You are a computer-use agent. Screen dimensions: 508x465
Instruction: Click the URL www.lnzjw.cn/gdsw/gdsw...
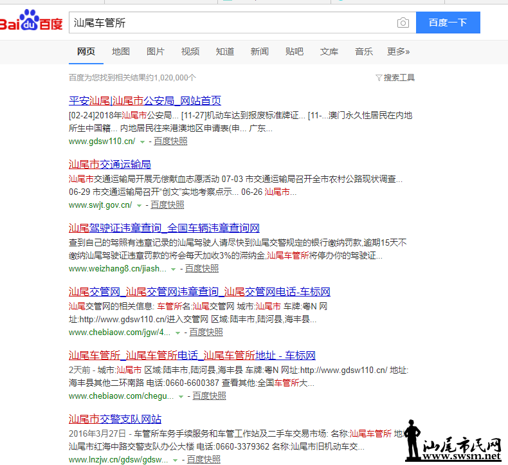click(x=118, y=459)
